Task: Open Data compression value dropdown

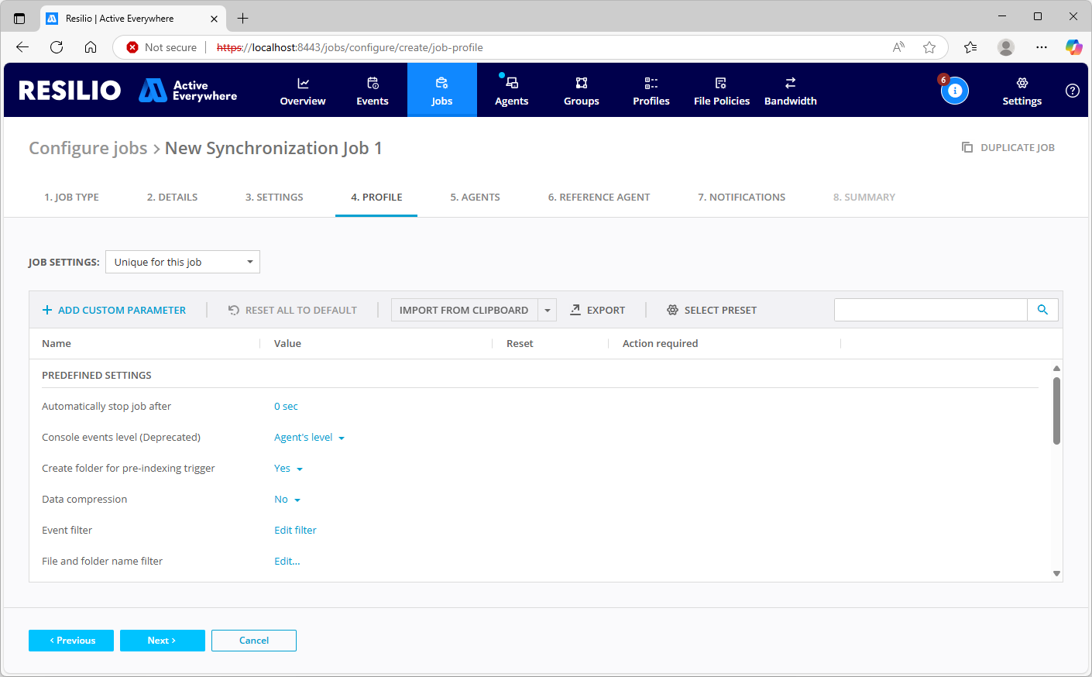Action: 287,500
